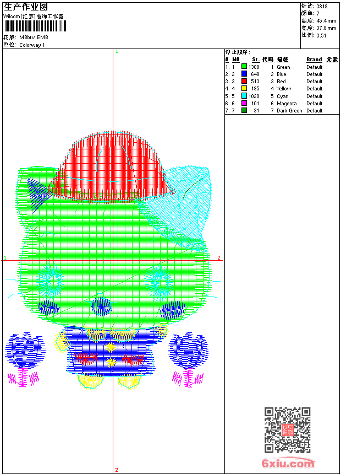The width and height of the screenshot is (341, 474).
Task: Click the 'N#' column header
Action: tap(236, 60)
